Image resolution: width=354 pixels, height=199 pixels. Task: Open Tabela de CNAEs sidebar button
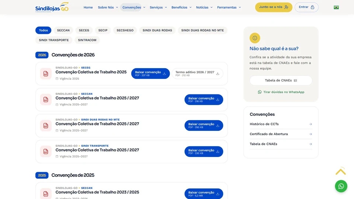click(x=281, y=81)
